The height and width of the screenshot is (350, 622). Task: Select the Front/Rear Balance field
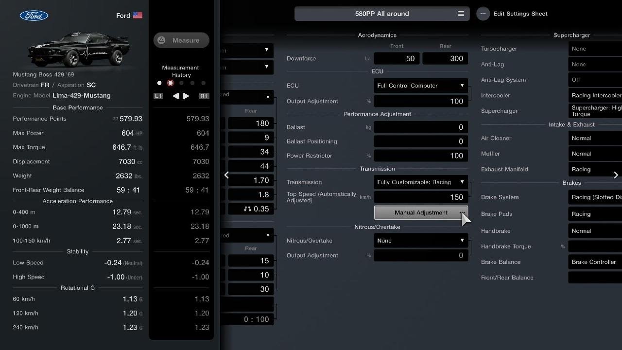point(595,278)
